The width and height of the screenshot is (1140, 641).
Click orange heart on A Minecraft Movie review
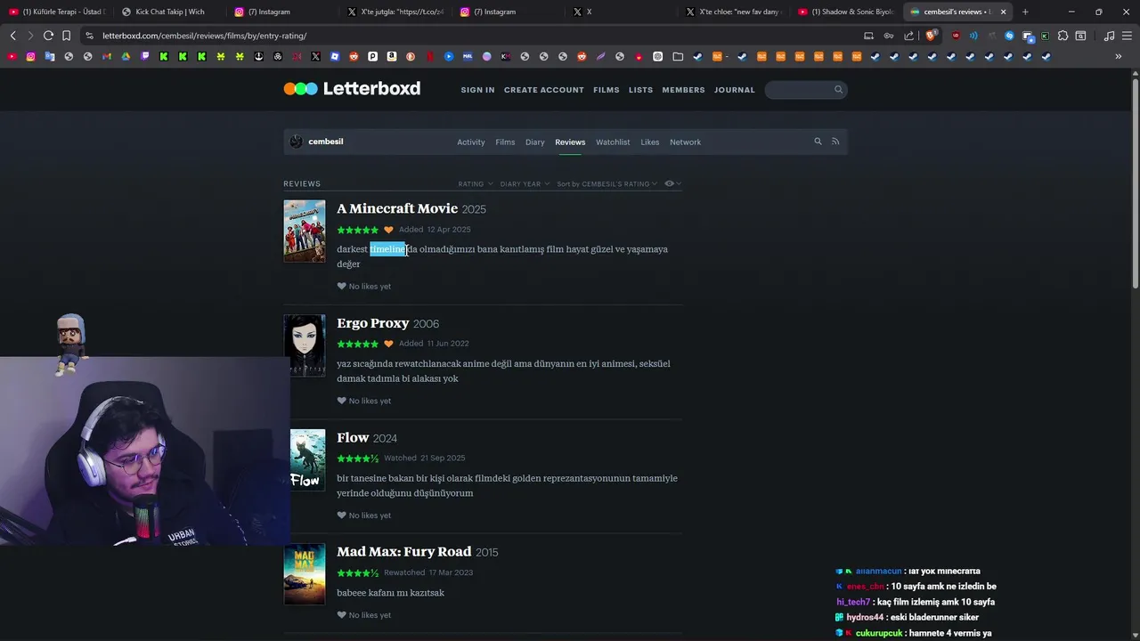click(388, 230)
